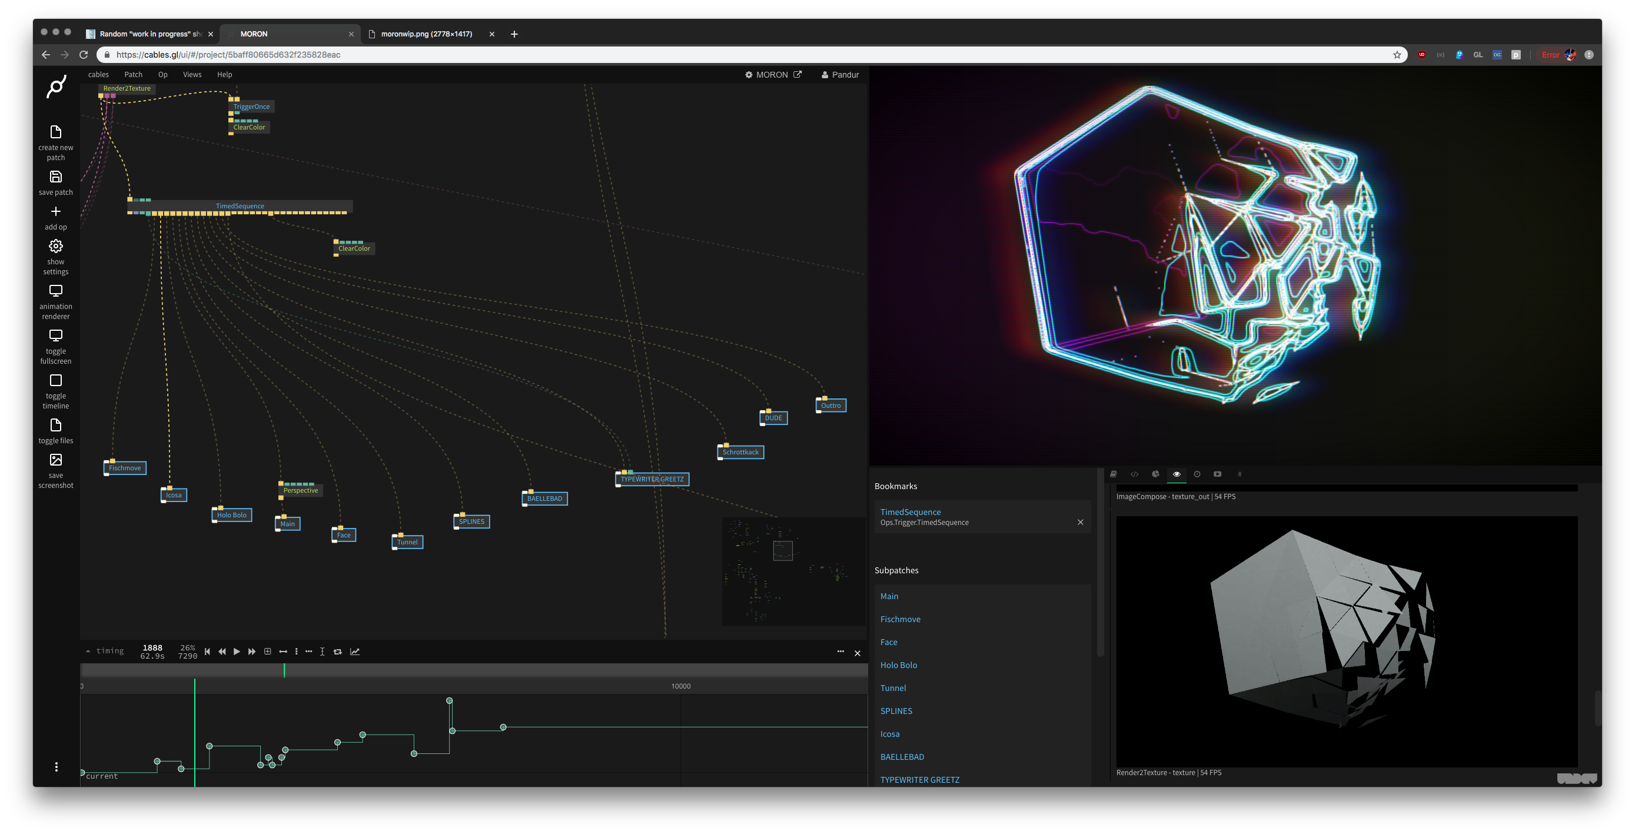Select the Perspective op node
The height and width of the screenshot is (834, 1635).
[301, 490]
